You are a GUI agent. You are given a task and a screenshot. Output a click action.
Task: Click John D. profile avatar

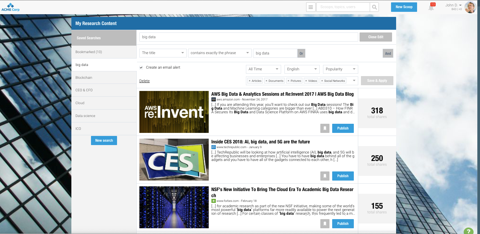coord(470,7)
